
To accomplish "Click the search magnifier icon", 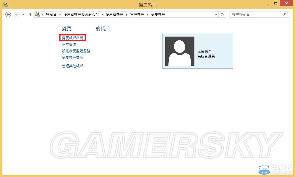I will coord(285,14).
